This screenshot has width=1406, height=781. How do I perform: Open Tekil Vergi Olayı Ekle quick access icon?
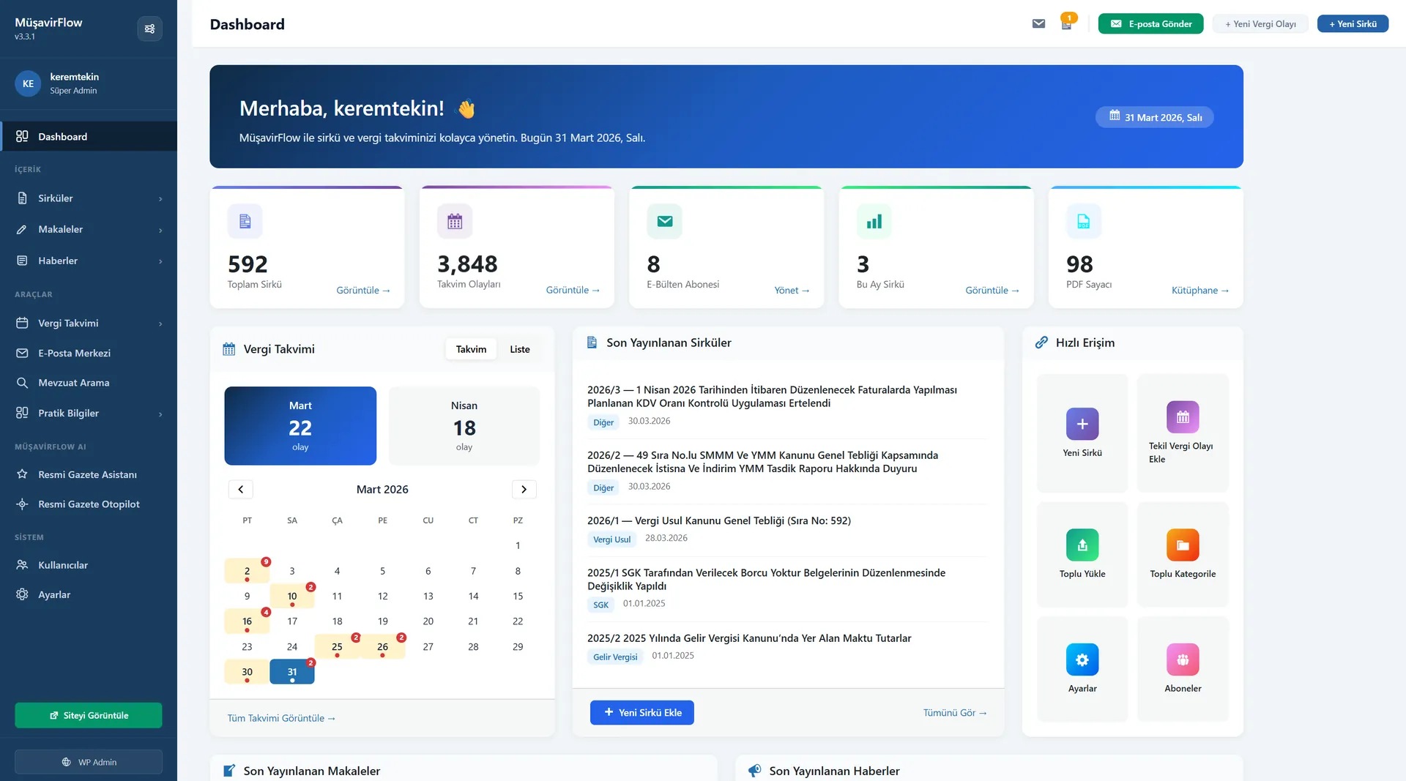[1183, 417]
